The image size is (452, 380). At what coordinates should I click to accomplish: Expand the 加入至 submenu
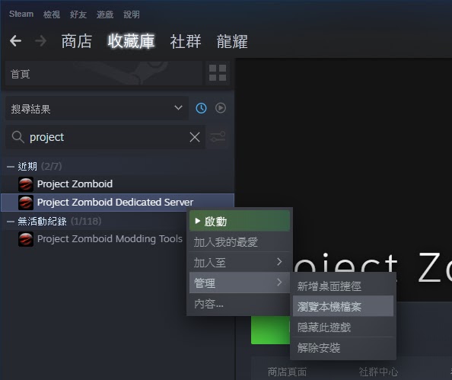tap(239, 262)
